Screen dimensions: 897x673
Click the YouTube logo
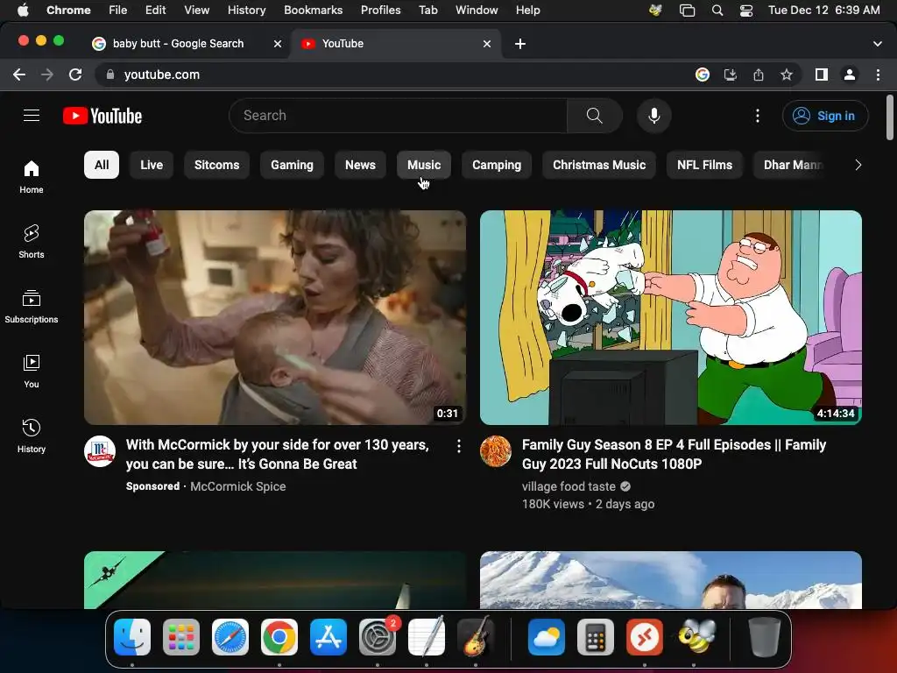tap(102, 116)
